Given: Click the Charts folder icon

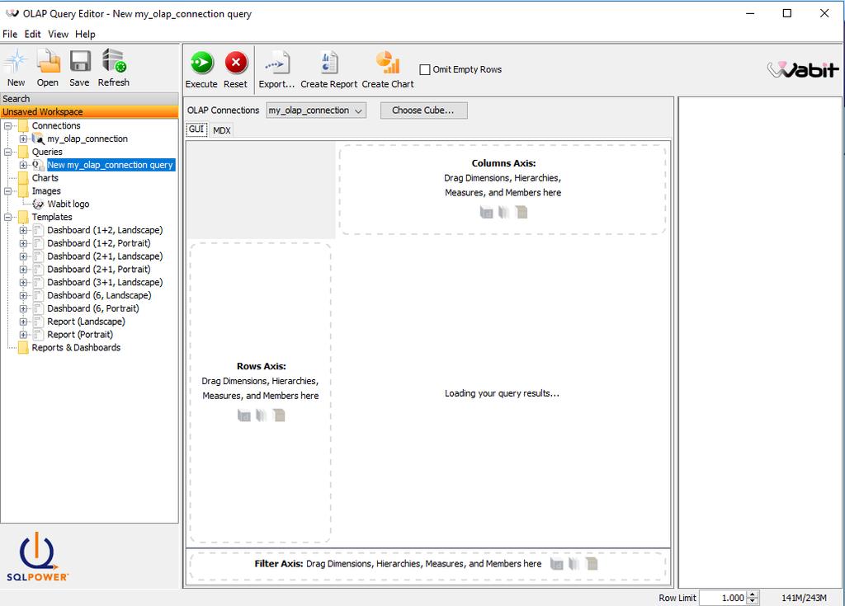Looking at the screenshot, I should pyautogui.click(x=23, y=178).
